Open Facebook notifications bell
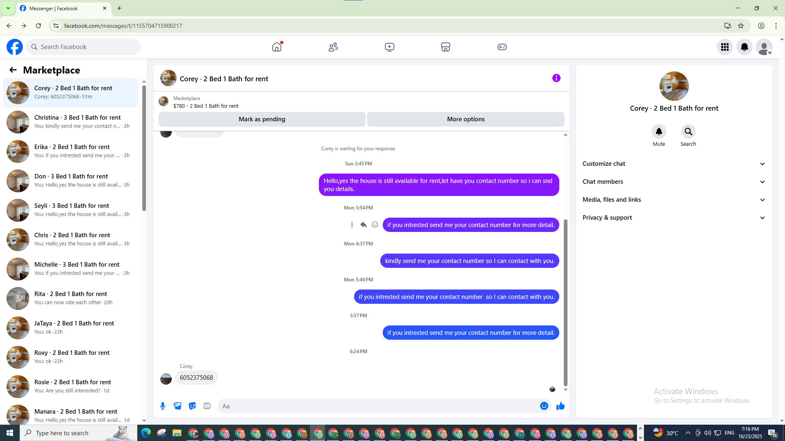The image size is (785, 441). point(744,47)
